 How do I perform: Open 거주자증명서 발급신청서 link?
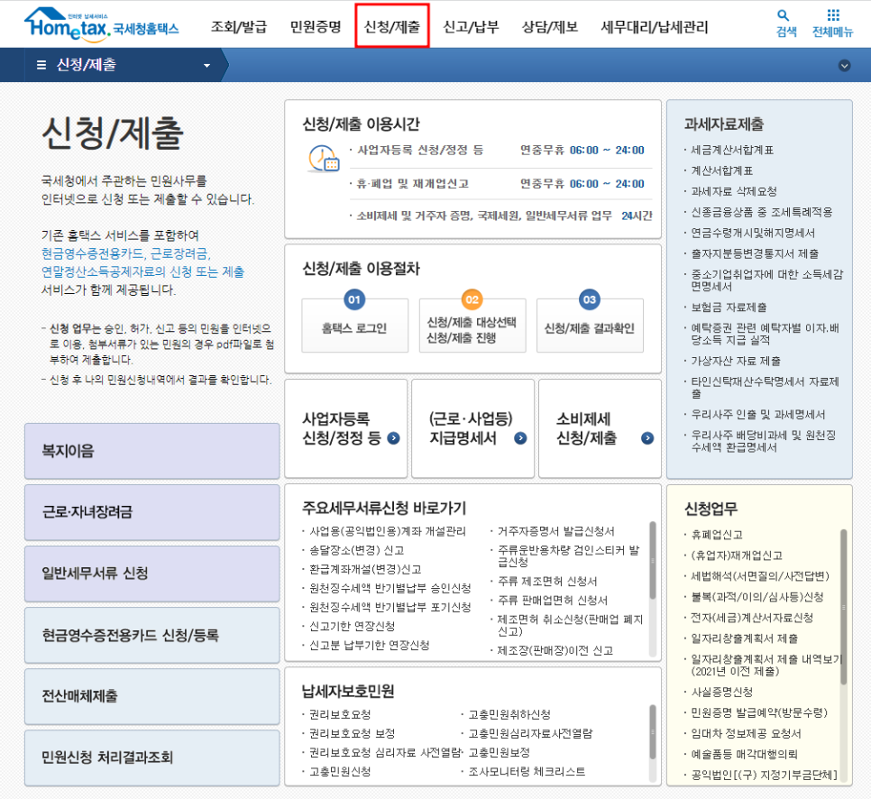point(555,531)
